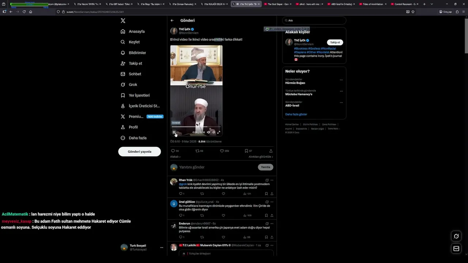
Task: Click Giriş yap account button
Action: [445, 12]
